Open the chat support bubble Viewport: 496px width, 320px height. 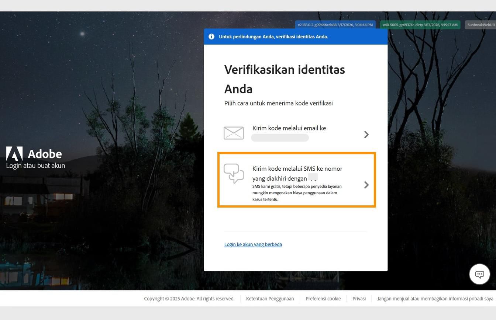pos(479,274)
